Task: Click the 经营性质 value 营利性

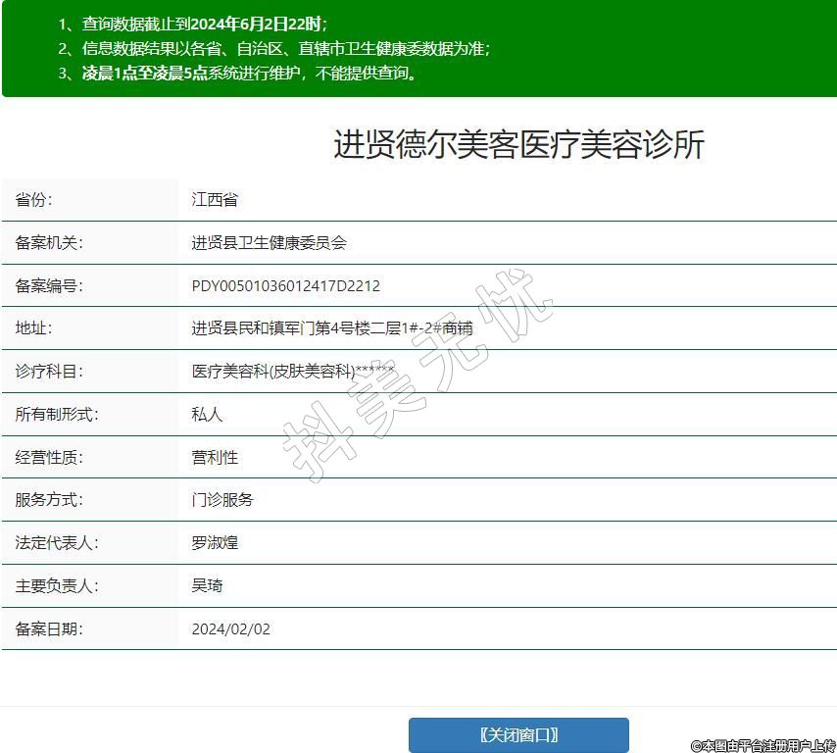Action: [x=215, y=457]
